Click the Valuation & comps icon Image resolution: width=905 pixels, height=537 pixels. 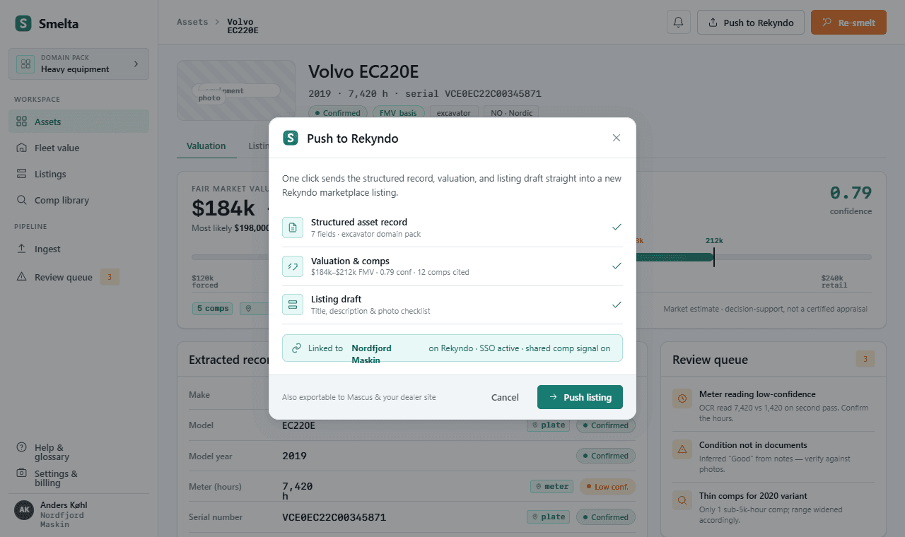[293, 266]
